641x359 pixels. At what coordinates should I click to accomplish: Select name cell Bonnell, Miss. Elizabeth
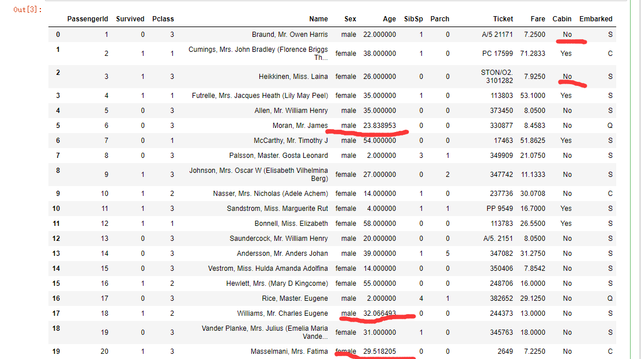pos(291,223)
